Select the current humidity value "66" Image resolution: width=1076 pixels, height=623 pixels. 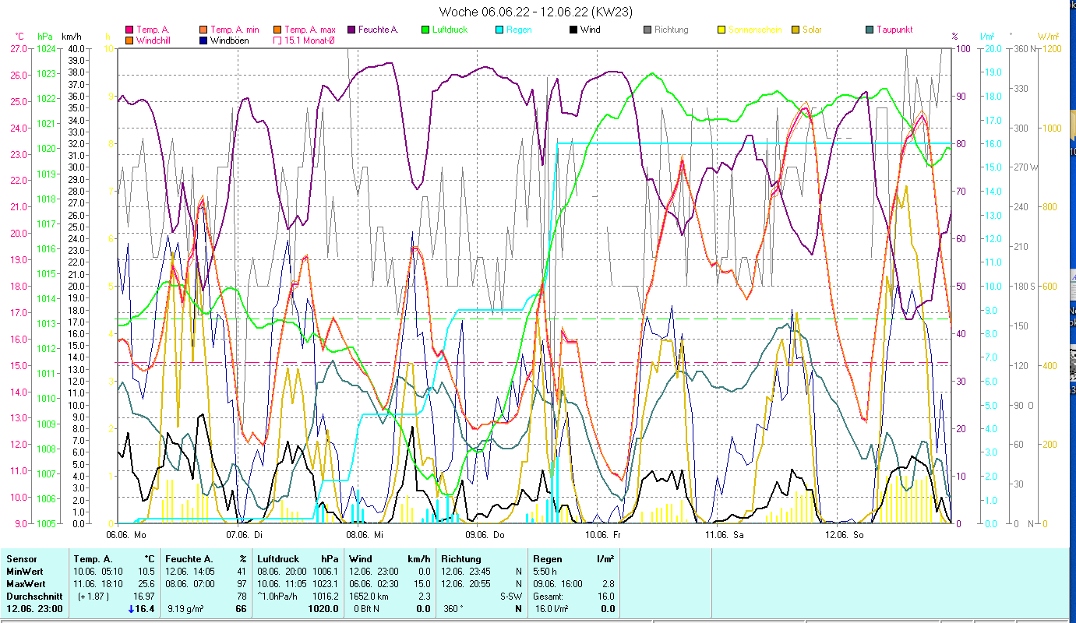click(x=242, y=609)
